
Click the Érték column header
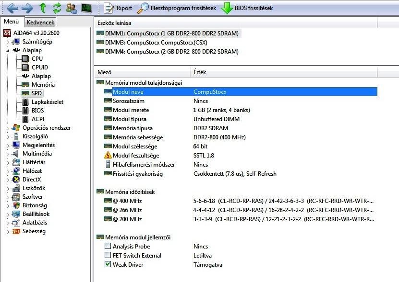coord(284,72)
